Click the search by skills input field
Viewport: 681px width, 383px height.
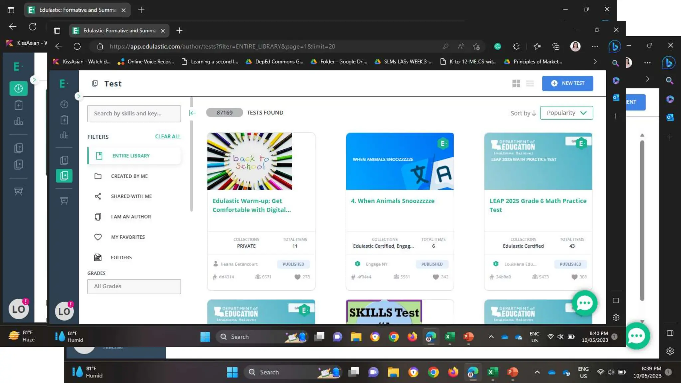click(134, 114)
